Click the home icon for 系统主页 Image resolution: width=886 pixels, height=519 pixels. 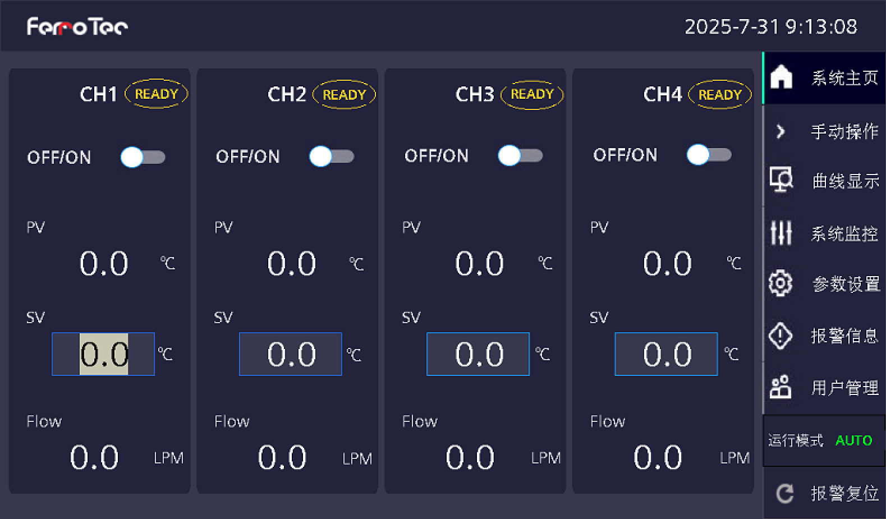point(781,77)
